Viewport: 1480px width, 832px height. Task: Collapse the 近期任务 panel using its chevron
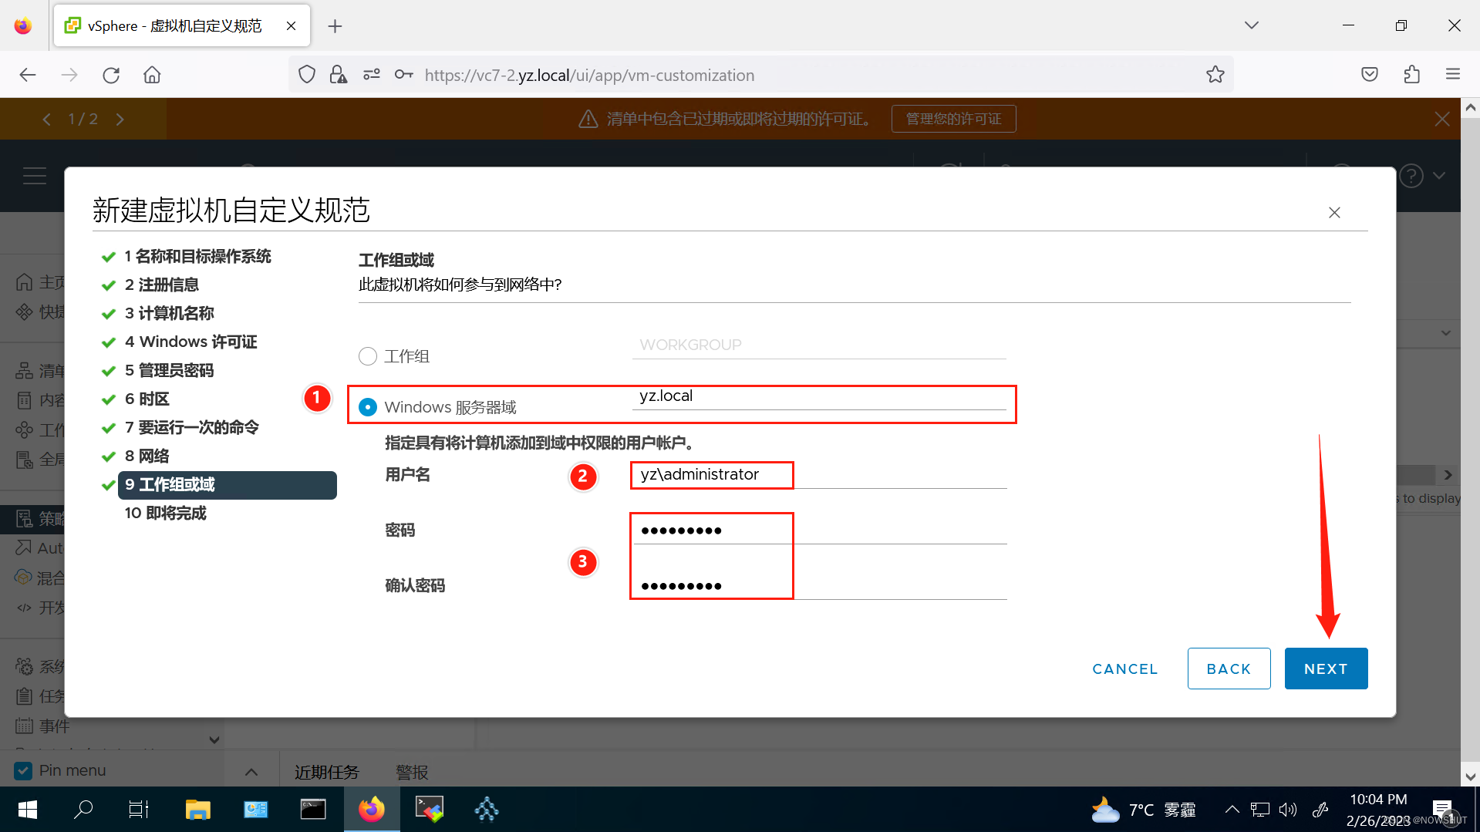[x=251, y=770]
